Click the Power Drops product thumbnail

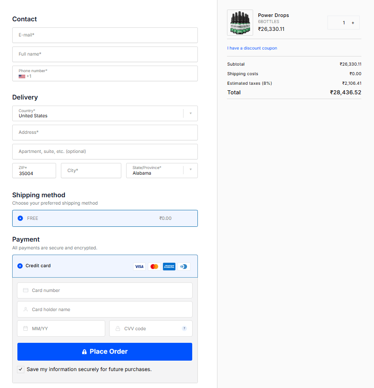240,23
